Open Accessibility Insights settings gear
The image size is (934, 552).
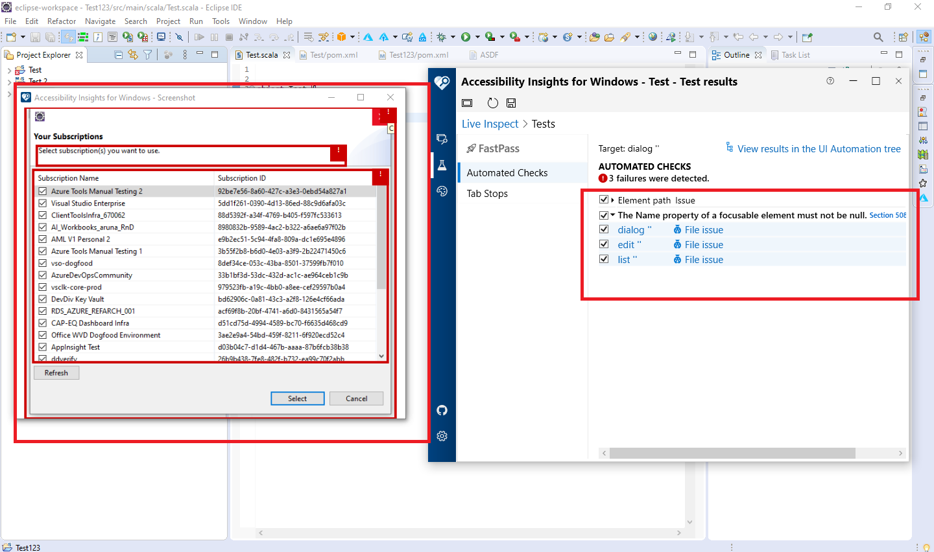point(442,436)
